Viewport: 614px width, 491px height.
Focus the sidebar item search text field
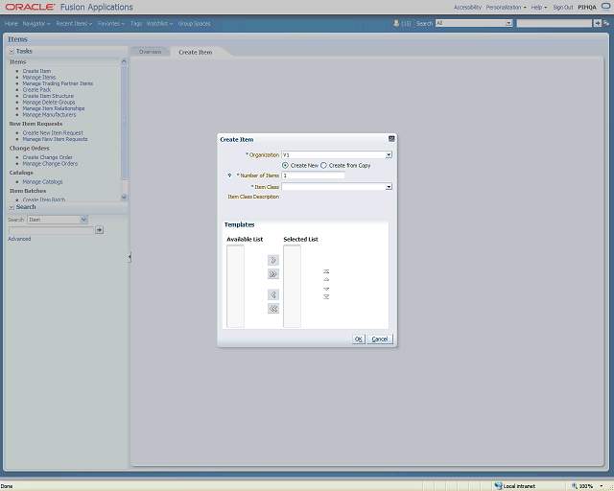pos(51,230)
